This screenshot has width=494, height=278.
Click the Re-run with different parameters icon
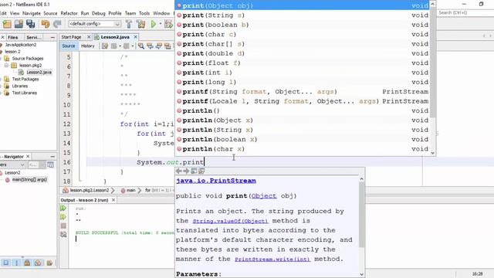pyautogui.click(x=63, y=217)
